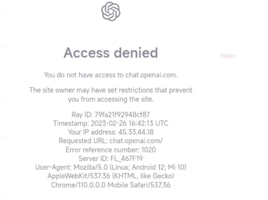The image size is (268, 200).
Task: Click the timestamp value 2023-02-26 16:42:13 UTC
Action: click(x=129, y=124)
